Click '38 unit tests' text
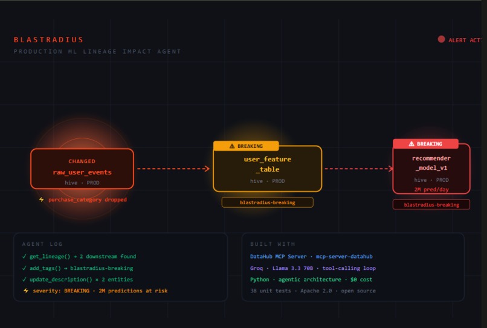The image size is (487, 328). (271, 291)
